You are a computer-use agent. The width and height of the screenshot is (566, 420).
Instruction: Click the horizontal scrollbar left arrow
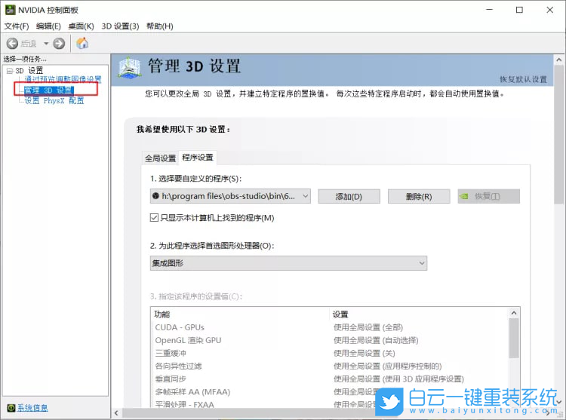[116, 413]
